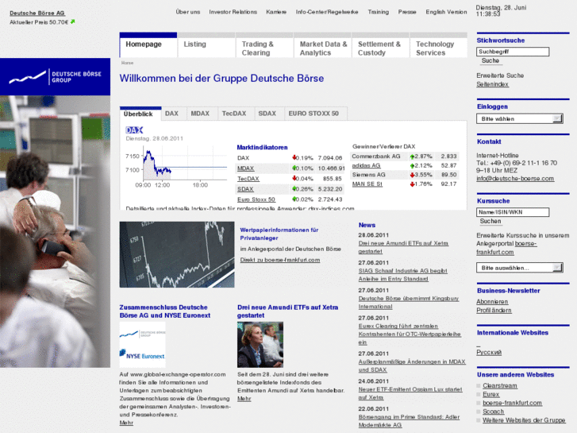Click the stock chart thumbnail image

[x=177, y=255]
